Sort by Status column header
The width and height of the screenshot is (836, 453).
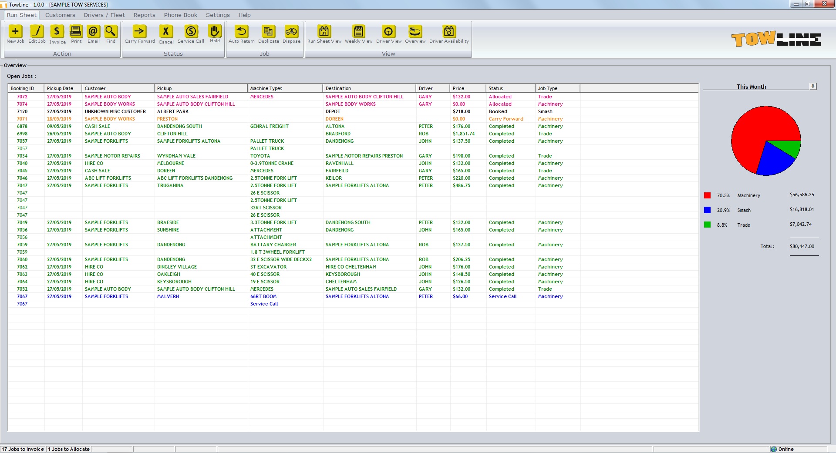[x=511, y=88]
